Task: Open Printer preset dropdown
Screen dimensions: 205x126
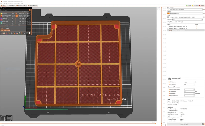Action: (185, 17)
